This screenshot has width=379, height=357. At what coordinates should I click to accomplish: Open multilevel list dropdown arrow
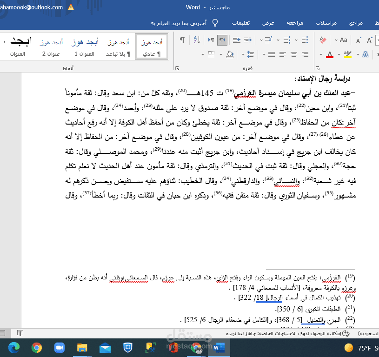261,40
